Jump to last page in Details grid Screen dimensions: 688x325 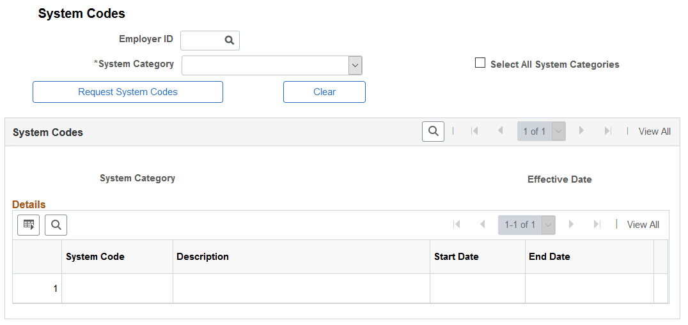(597, 224)
